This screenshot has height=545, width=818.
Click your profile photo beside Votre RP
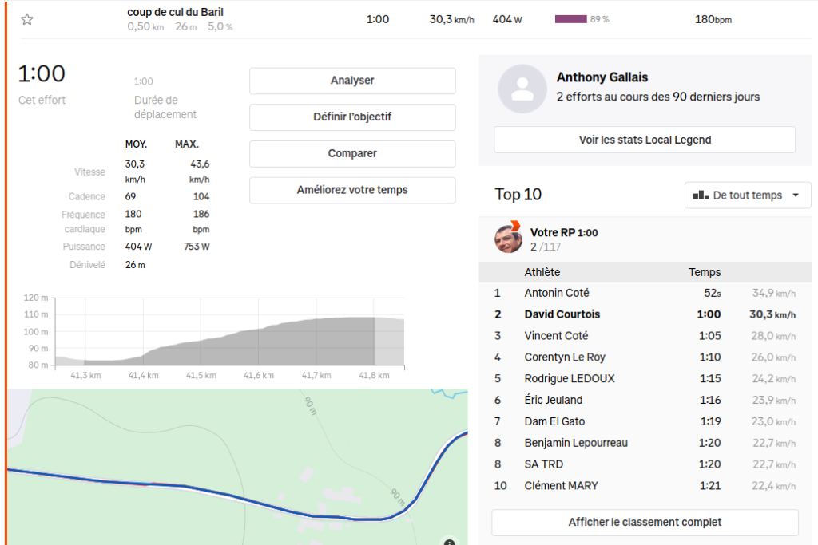(508, 239)
